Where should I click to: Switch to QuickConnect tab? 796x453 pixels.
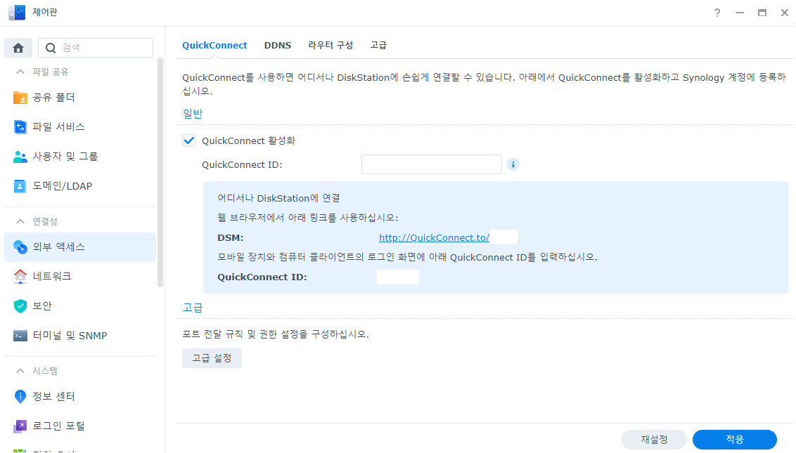point(214,45)
